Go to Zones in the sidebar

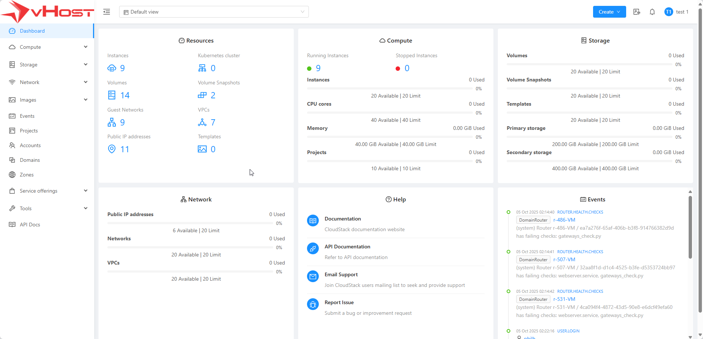click(x=26, y=175)
